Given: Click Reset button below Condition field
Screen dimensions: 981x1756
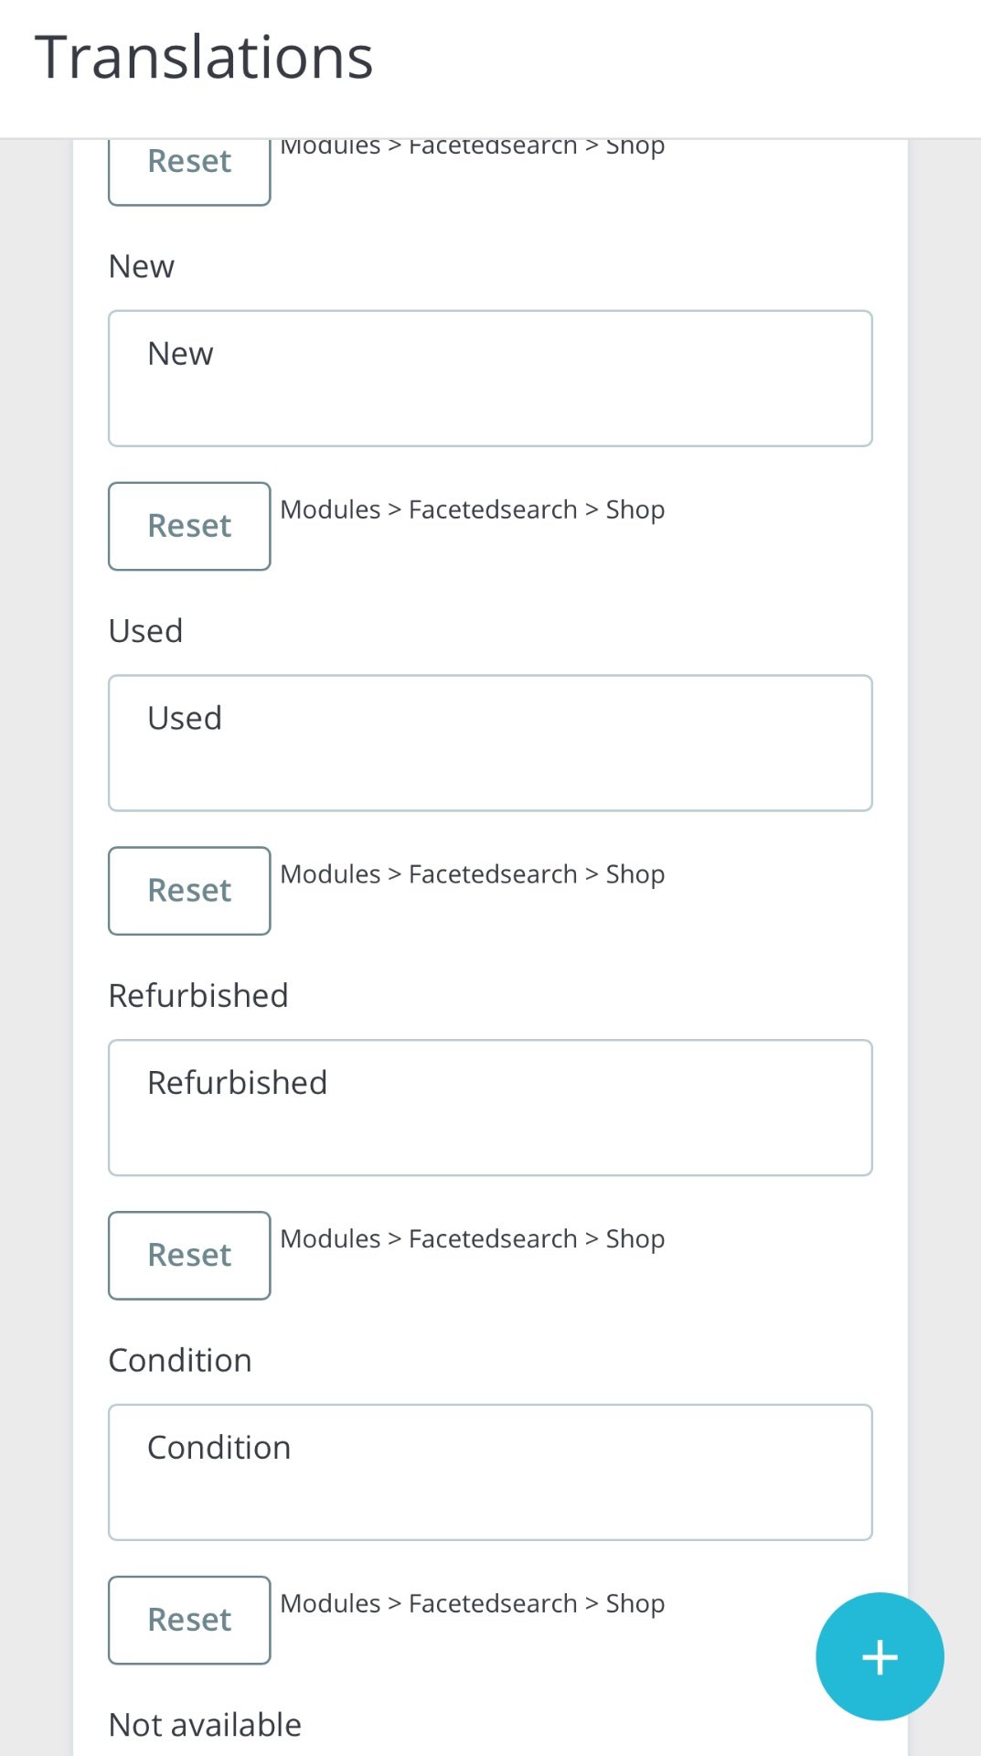Looking at the screenshot, I should [189, 1620].
